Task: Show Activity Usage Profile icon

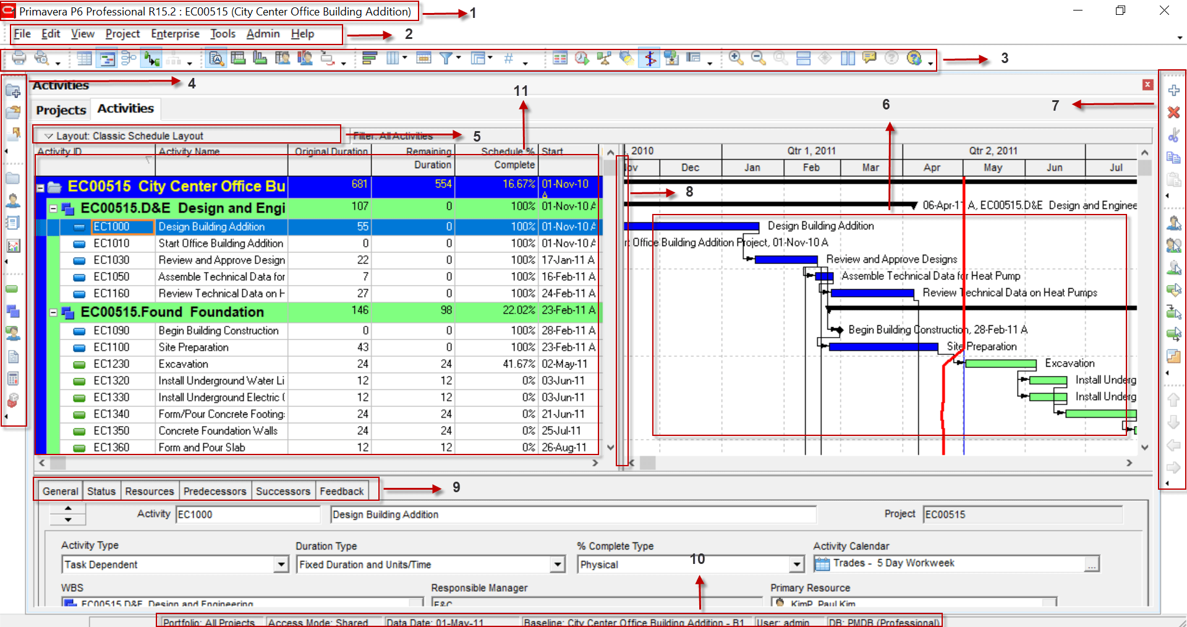Action: 260,59
